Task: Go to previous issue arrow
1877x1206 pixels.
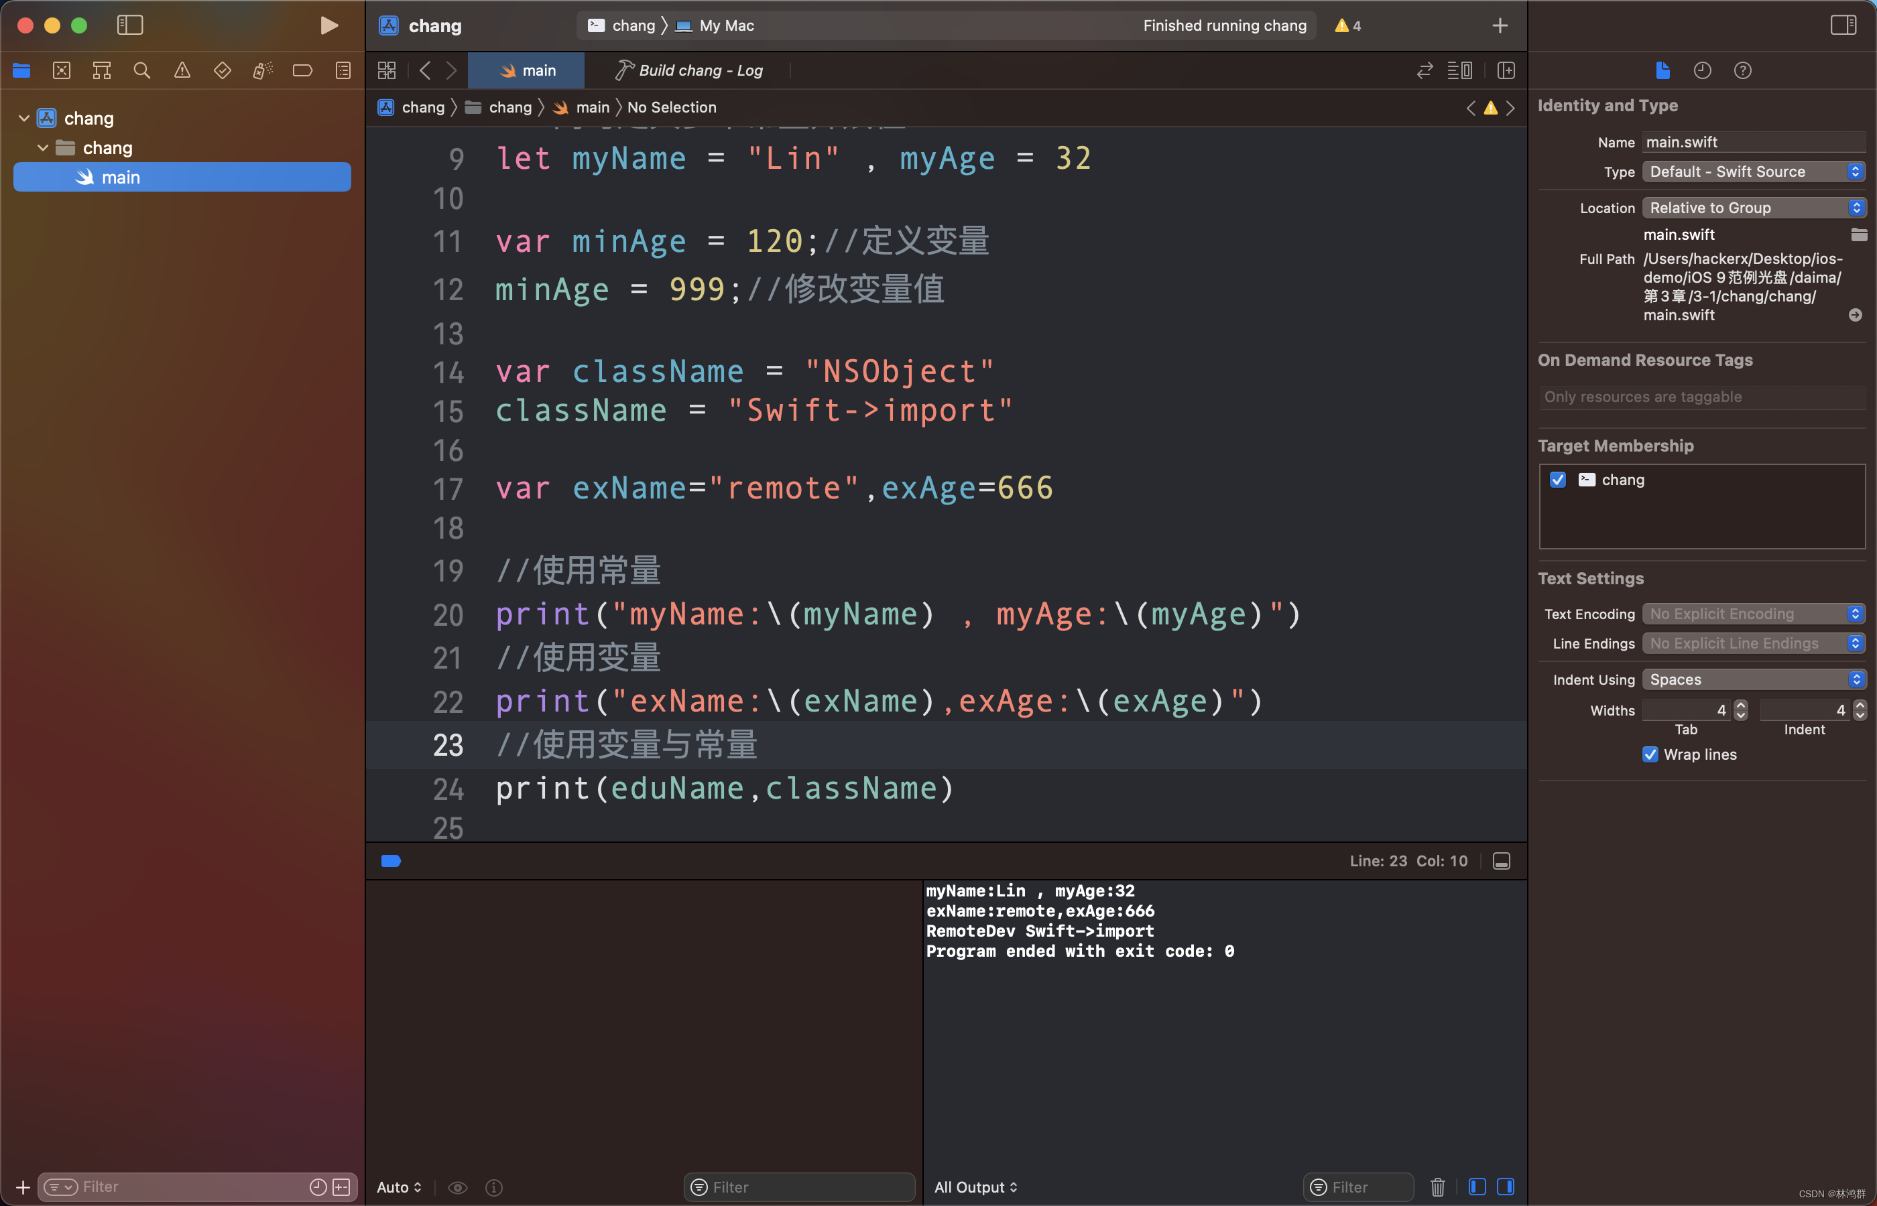Action: (x=1470, y=108)
